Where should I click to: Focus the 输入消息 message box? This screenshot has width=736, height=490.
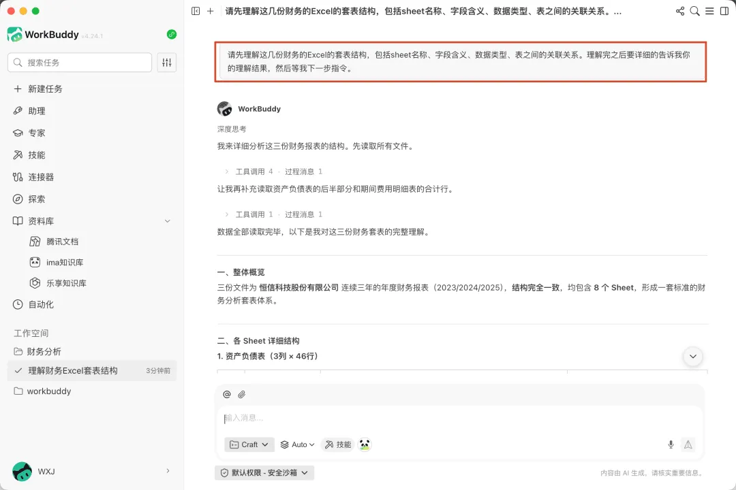(x=460, y=418)
